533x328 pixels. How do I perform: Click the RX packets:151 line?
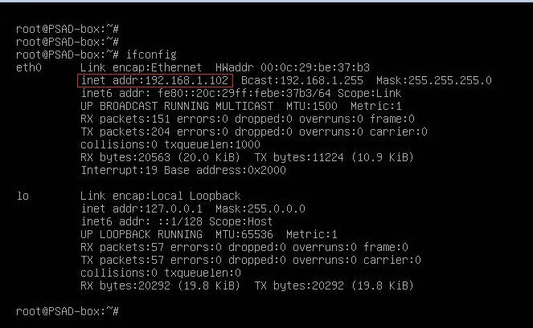click(x=248, y=119)
